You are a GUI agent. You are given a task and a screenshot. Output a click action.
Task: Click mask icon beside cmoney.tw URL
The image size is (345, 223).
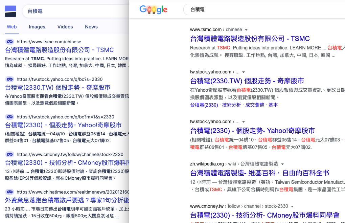tap(9, 154)
